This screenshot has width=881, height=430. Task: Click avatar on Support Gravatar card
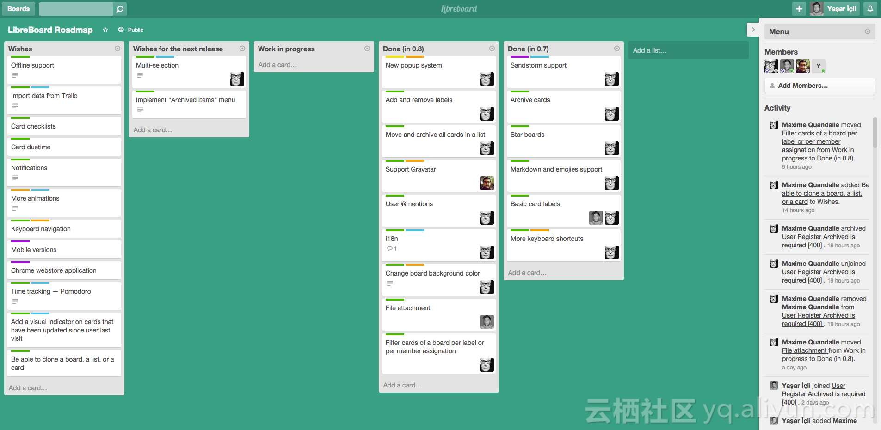(487, 183)
